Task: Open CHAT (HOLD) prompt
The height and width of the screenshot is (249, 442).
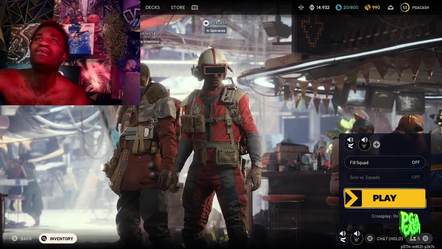Action: (x=390, y=239)
